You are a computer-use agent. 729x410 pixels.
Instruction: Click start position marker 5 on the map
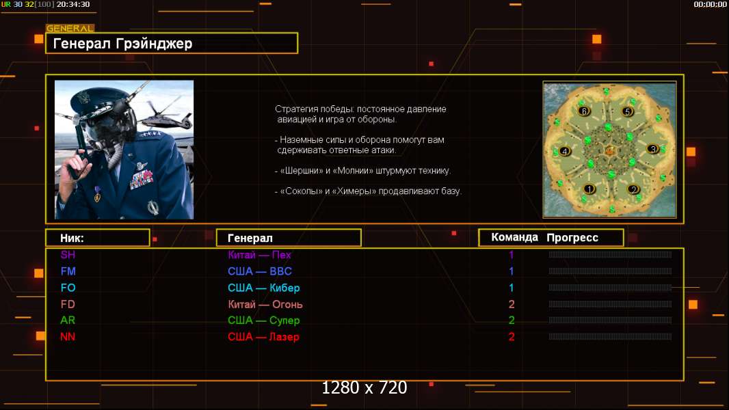click(x=628, y=111)
